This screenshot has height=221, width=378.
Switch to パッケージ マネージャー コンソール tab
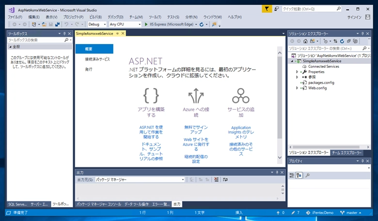(x=98, y=204)
